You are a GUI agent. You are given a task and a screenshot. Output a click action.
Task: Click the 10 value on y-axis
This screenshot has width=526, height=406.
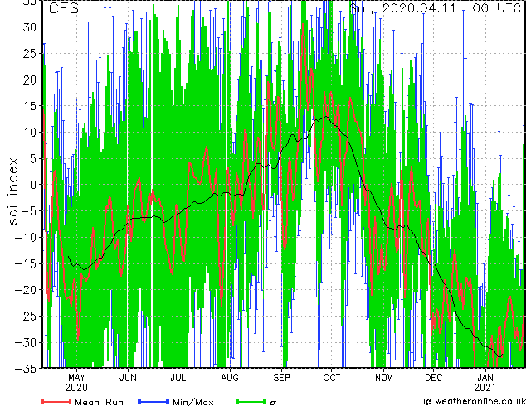point(30,132)
